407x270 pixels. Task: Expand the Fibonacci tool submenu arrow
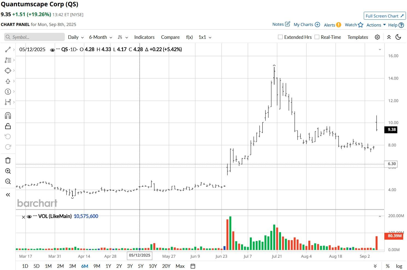tap(14, 60)
